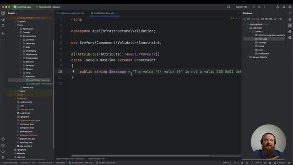Open the feature/chat-validator branch dropdown
The width and height of the screenshot is (293, 165).
point(49,7)
